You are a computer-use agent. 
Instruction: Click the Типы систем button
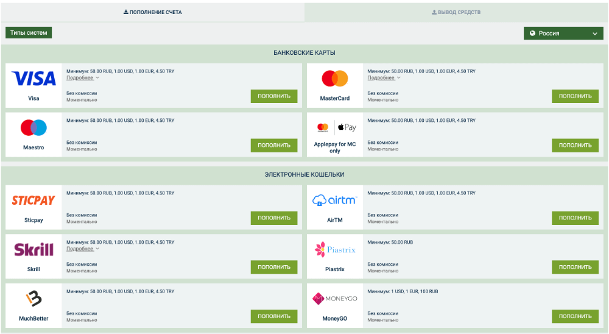point(29,33)
